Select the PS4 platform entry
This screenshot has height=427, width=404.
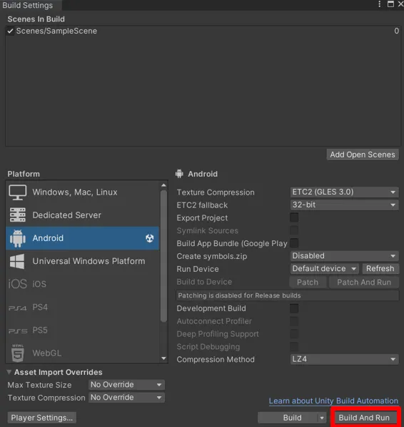[x=82, y=307]
